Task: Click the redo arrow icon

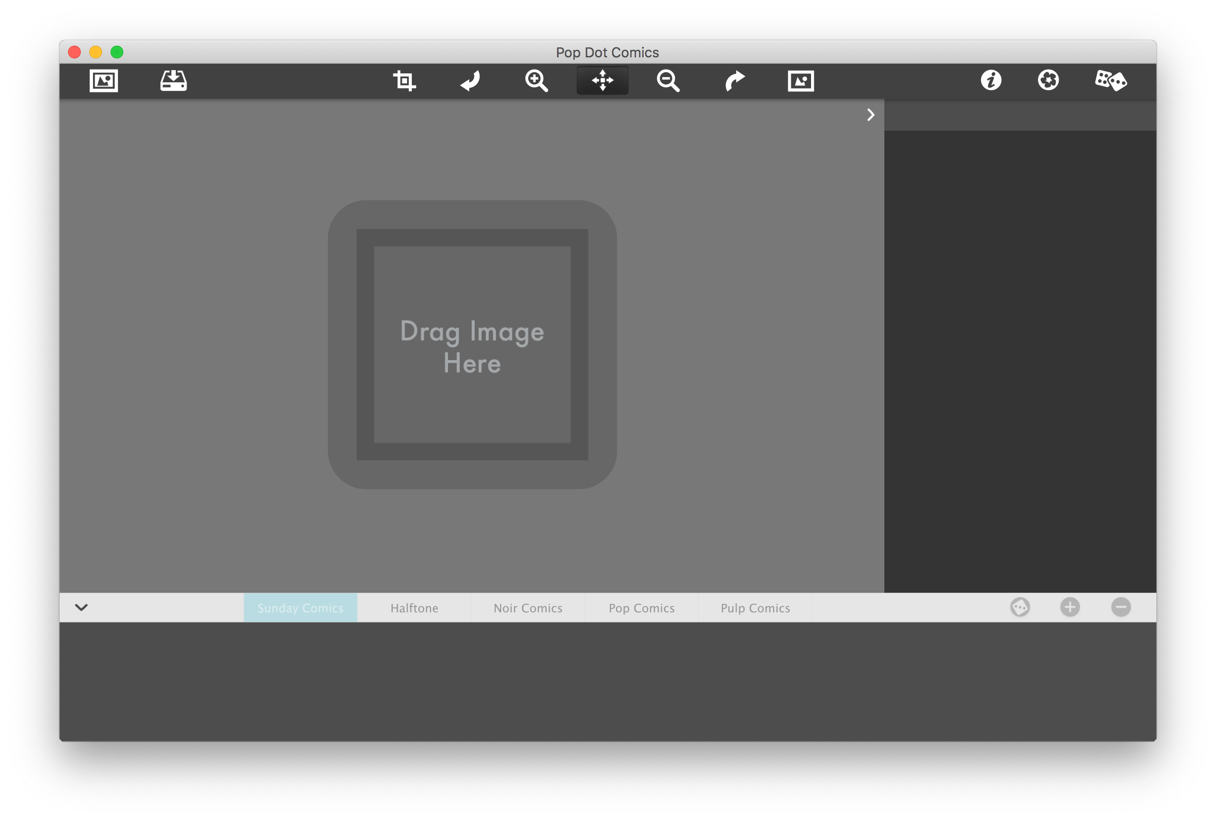Action: [x=734, y=81]
